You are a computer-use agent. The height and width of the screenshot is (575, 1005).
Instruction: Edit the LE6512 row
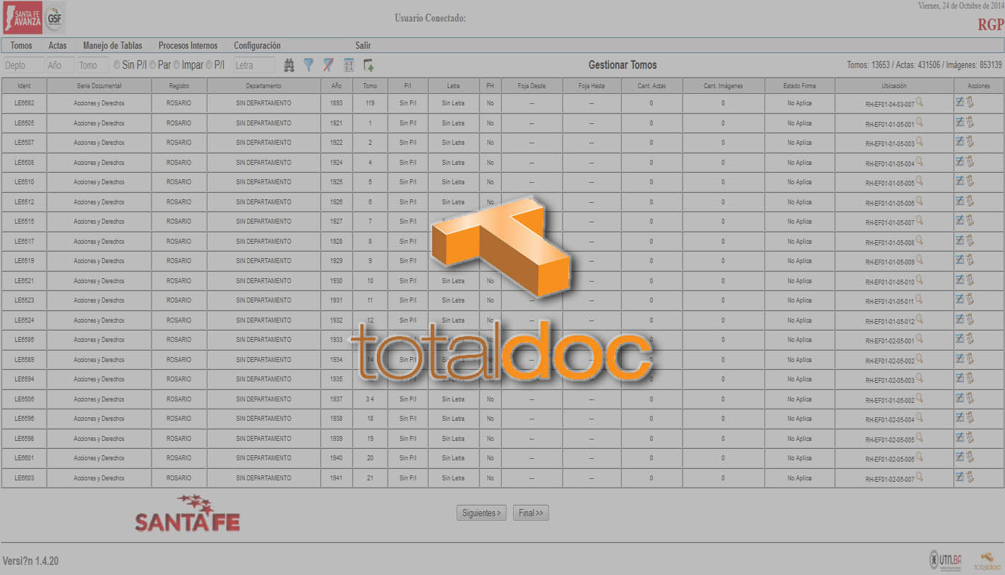pos(960,201)
